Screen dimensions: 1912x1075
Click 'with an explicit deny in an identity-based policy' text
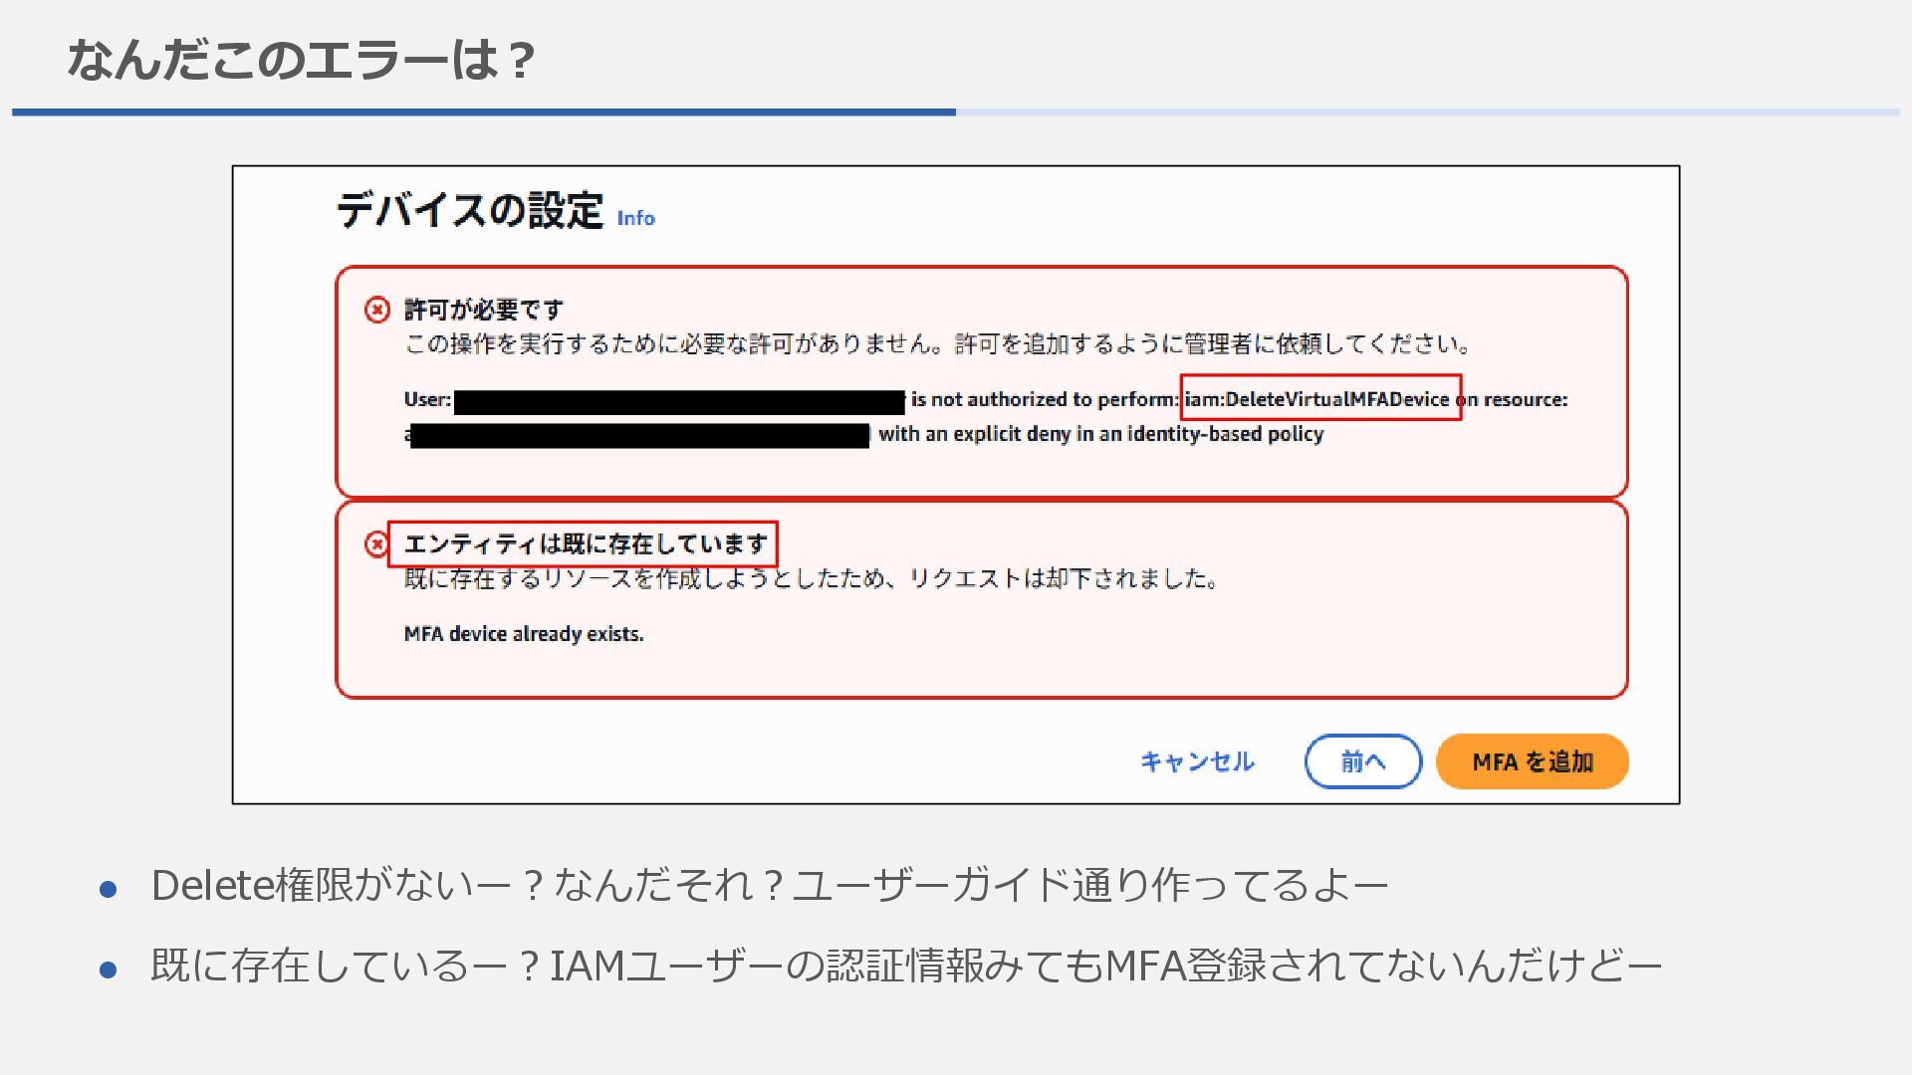tap(1101, 434)
